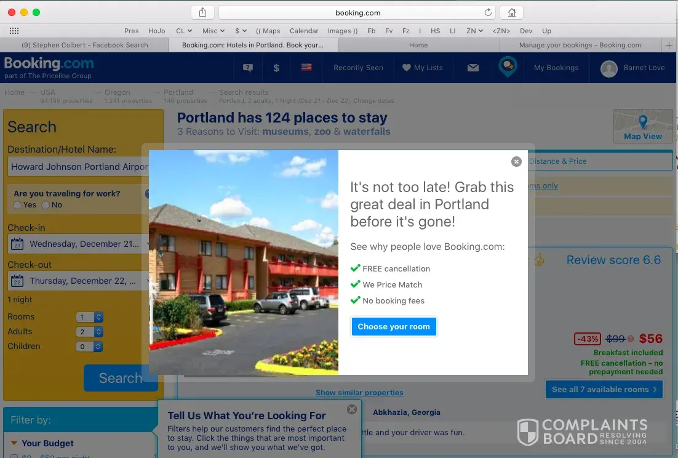Switch to Manage your bookings tab
678x458 pixels.
tap(580, 45)
